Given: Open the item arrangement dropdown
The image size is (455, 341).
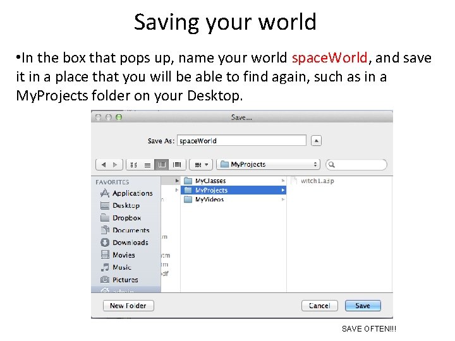Looking at the screenshot, I should pos(201,165).
